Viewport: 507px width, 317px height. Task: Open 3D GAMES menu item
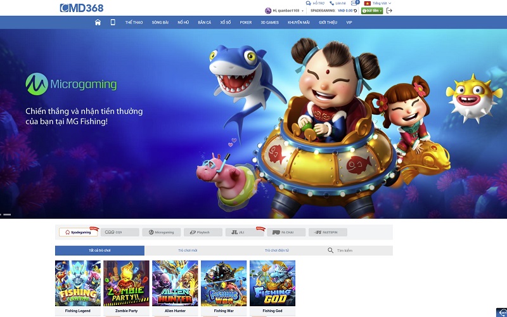[x=270, y=22]
